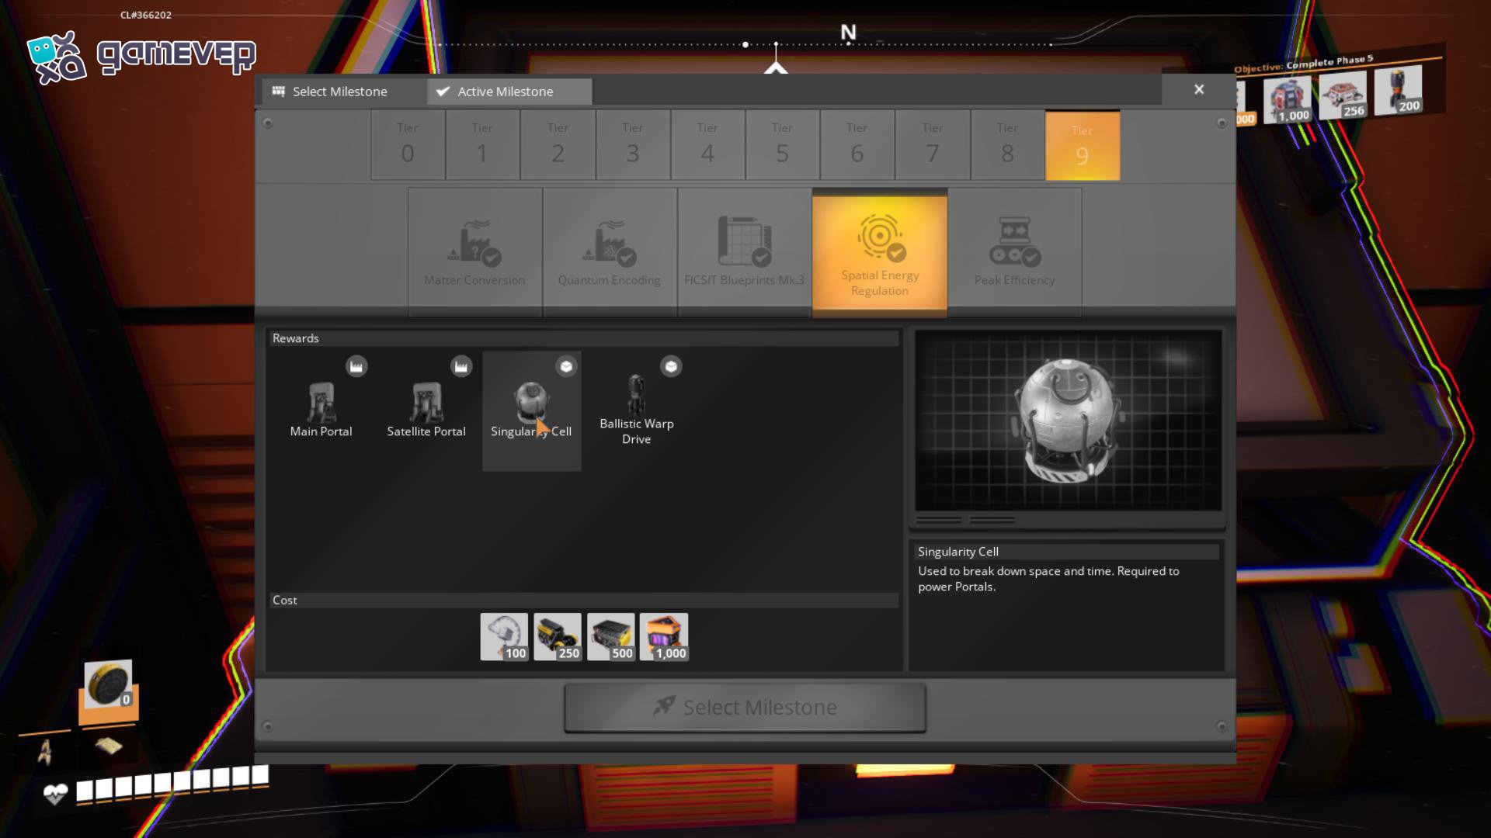Select Tier 8
The height and width of the screenshot is (838, 1491).
tap(1006, 145)
